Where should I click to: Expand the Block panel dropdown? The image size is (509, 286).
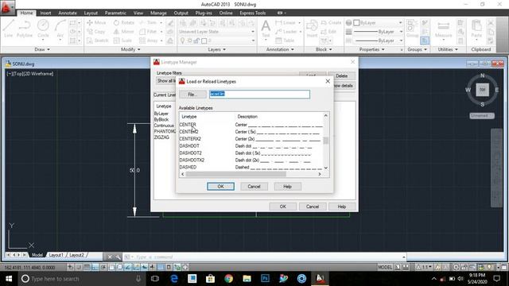click(x=324, y=49)
